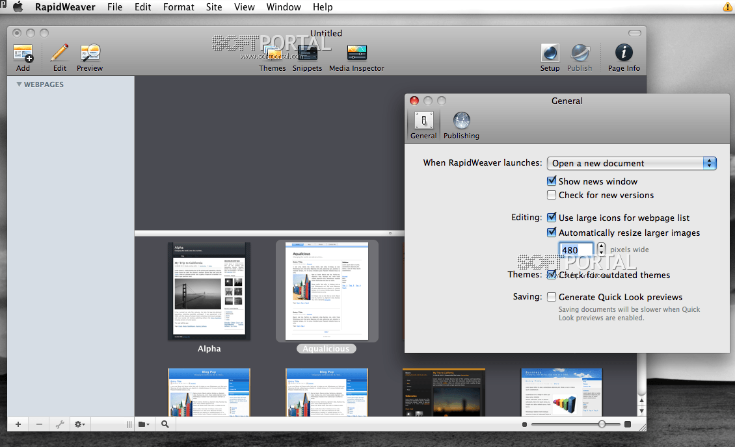Open the Snippets toolbar icon

tap(307, 53)
